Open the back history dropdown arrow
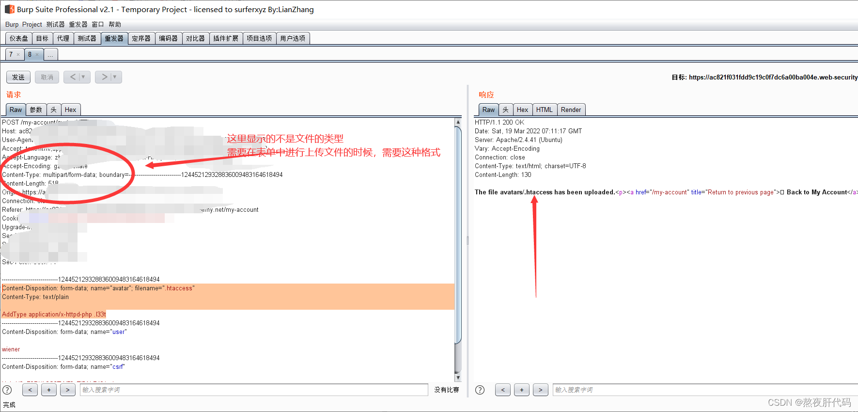Viewport: 858px width, 412px height. (83, 77)
